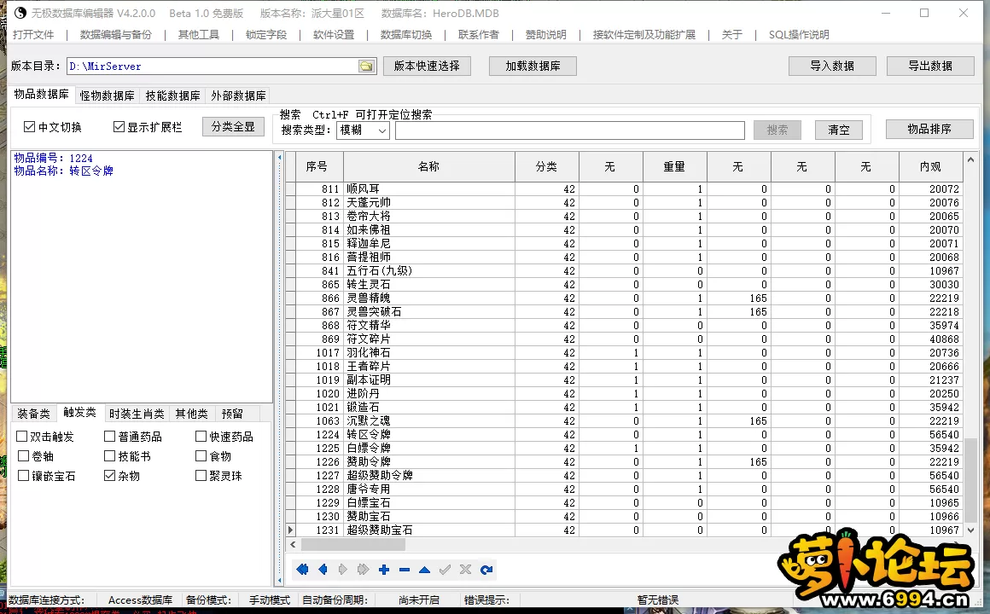Refresh data with curved arrow icon
990x614 pixels.
(x=486, y=570)
